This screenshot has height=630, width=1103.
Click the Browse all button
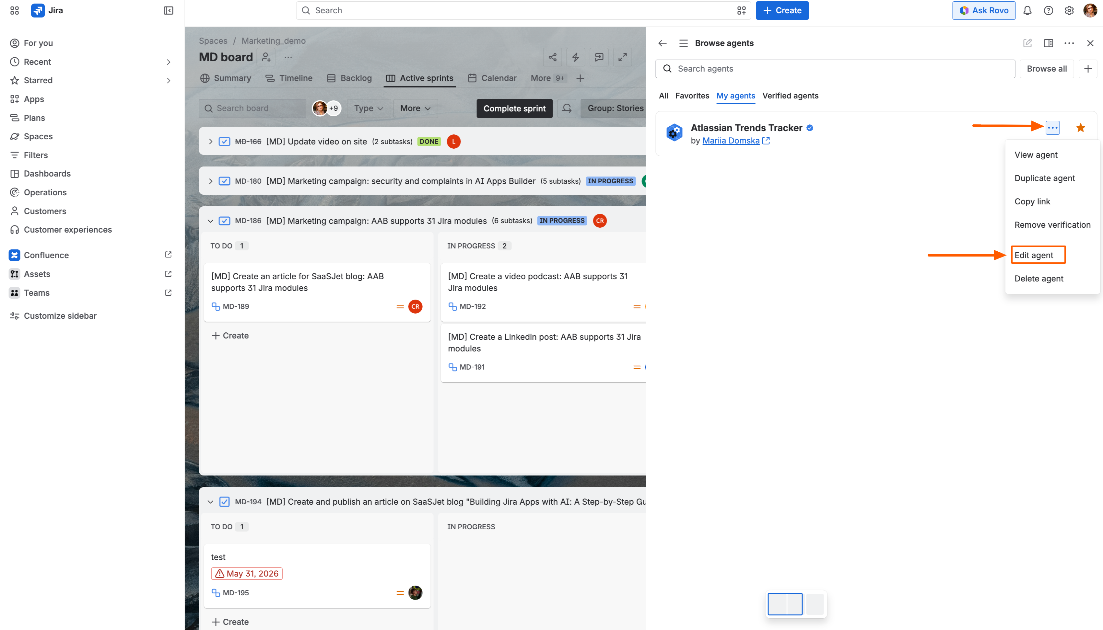(x=1047, y=69)
